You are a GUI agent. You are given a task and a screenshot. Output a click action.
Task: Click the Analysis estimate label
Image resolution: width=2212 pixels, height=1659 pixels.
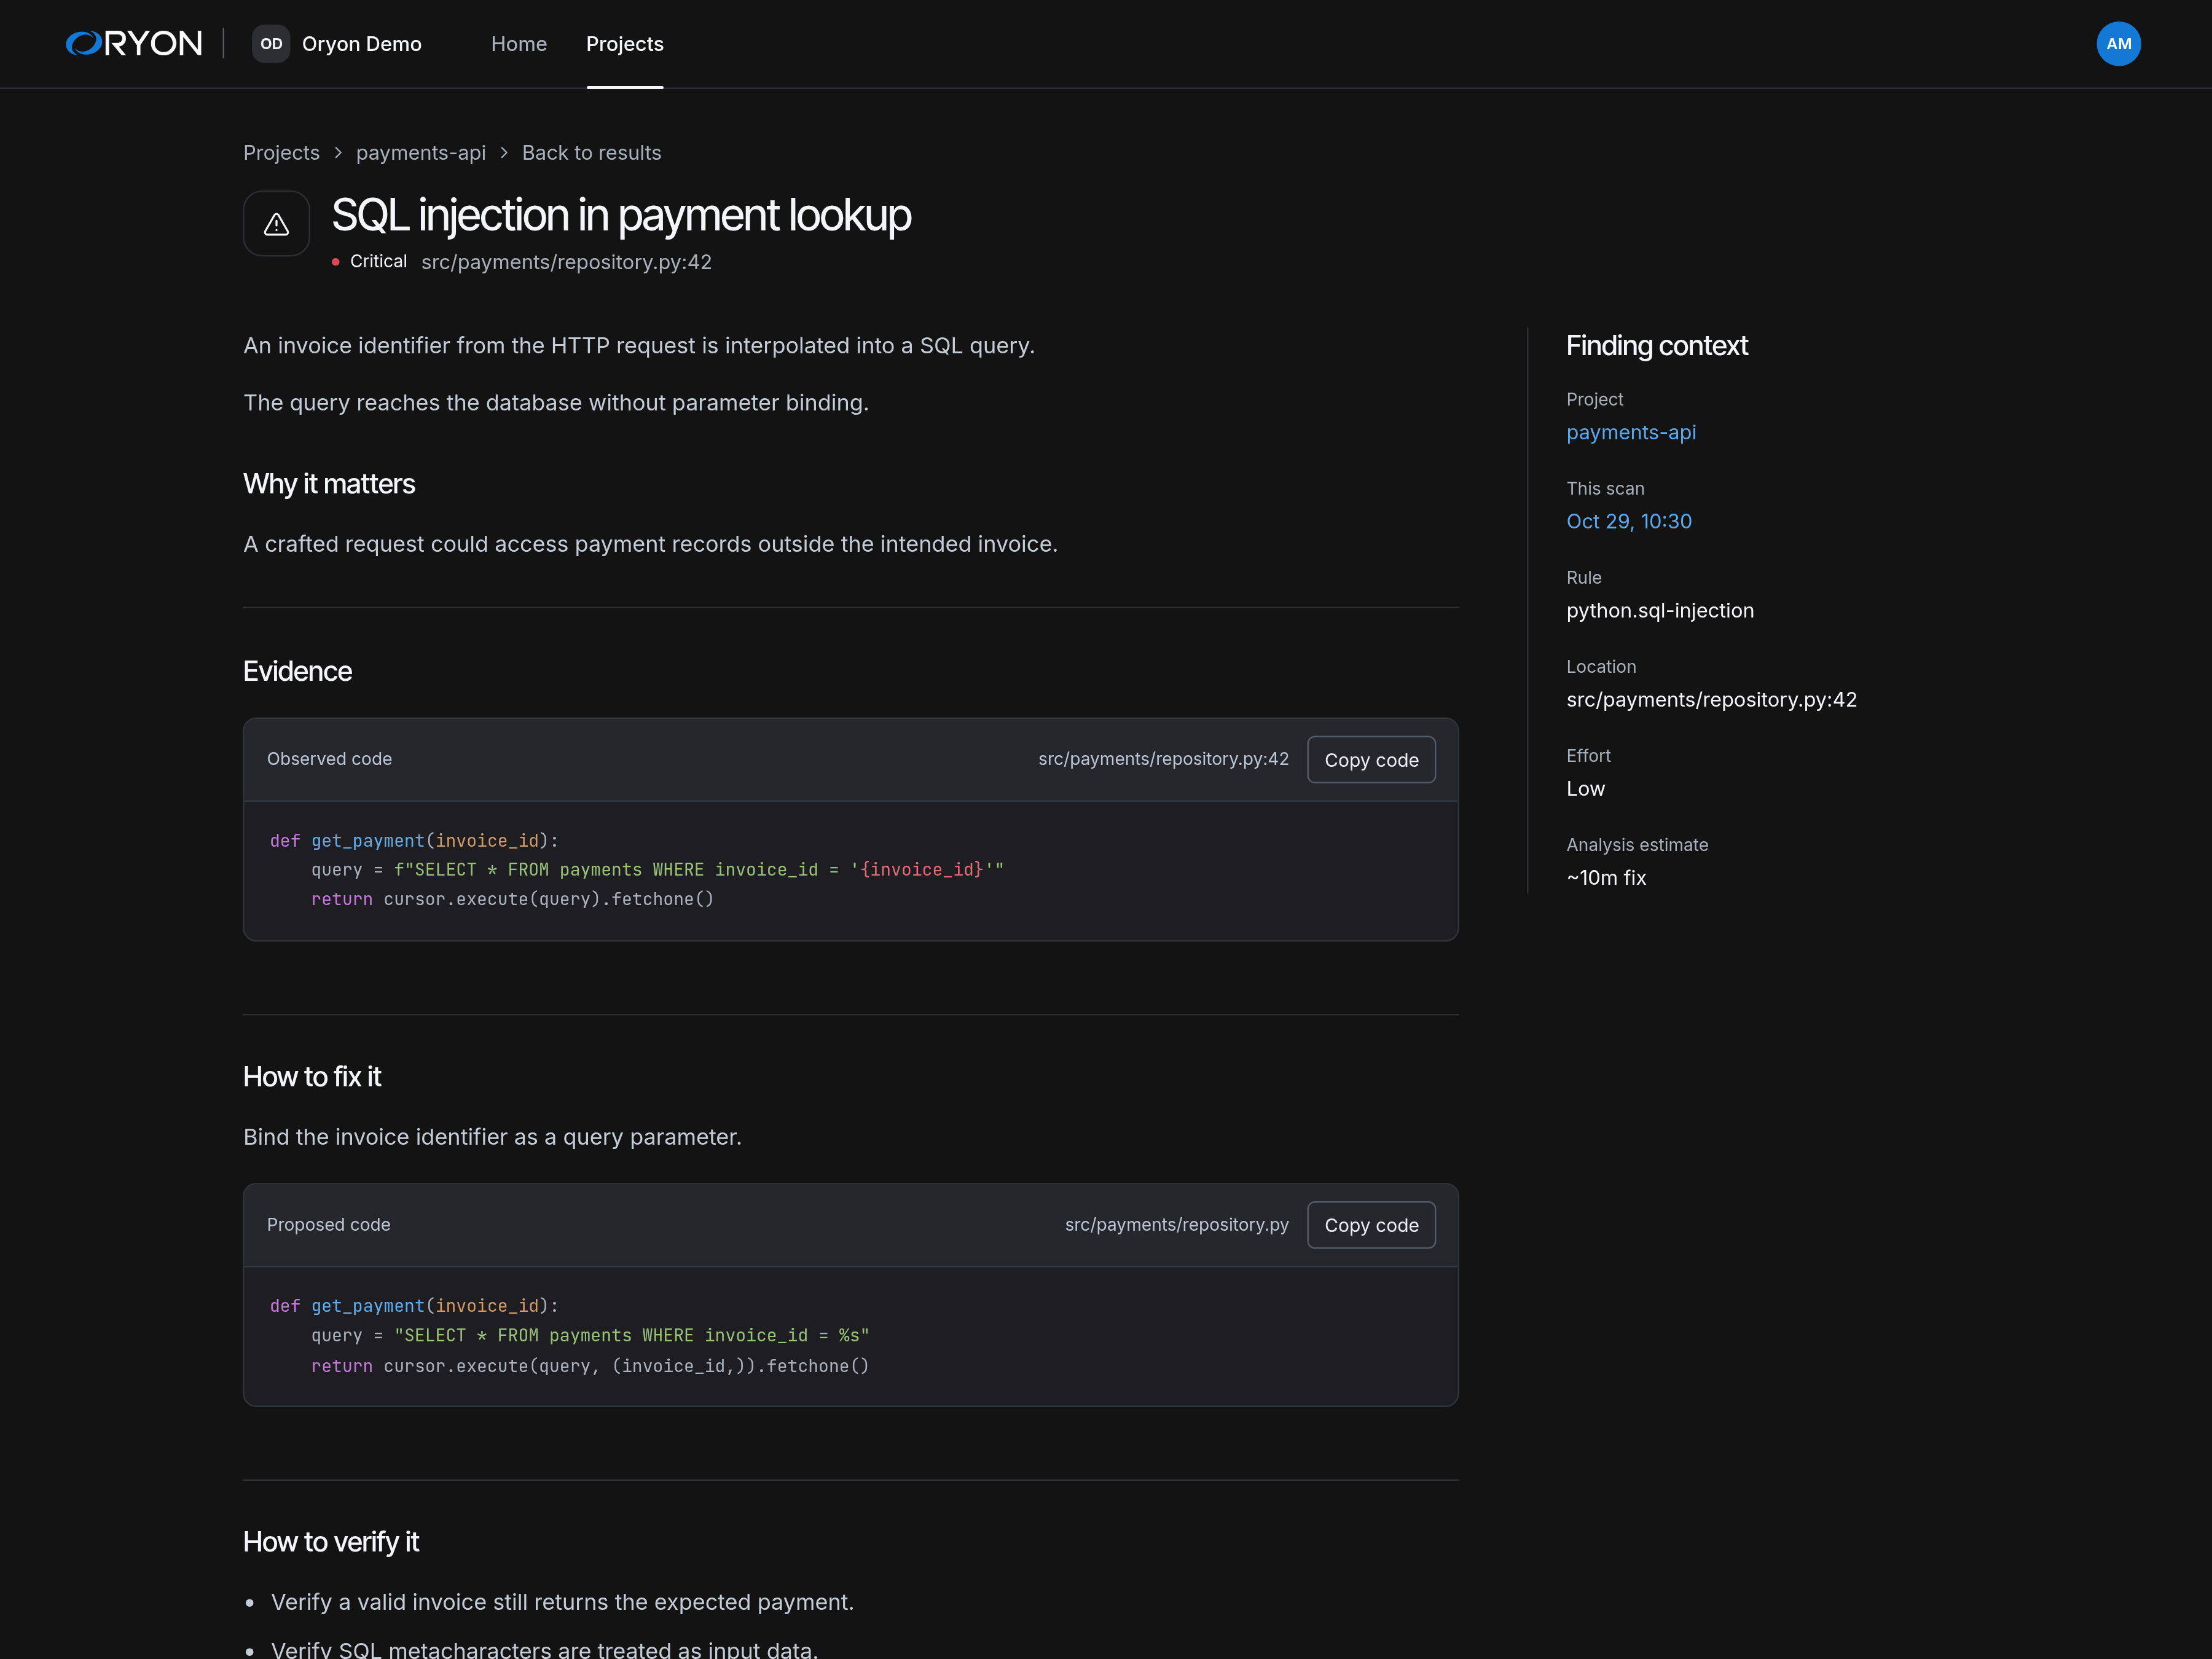pyautogui.click(x=1637, y=845)
